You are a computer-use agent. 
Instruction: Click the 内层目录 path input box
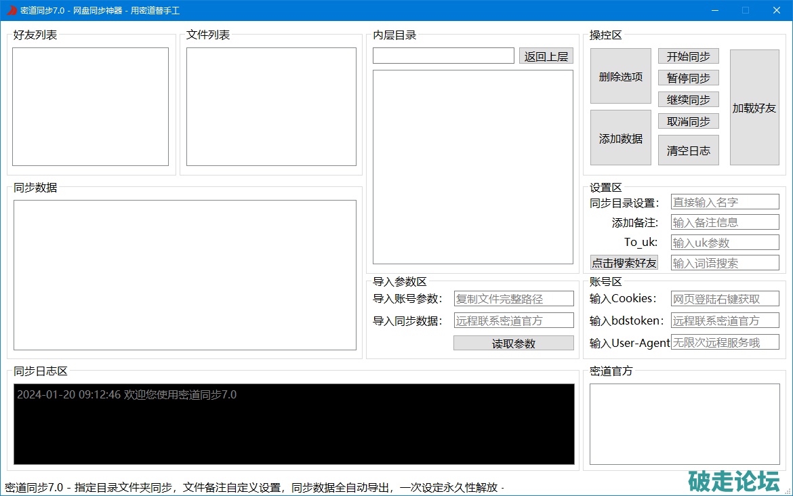click(443, 56)
